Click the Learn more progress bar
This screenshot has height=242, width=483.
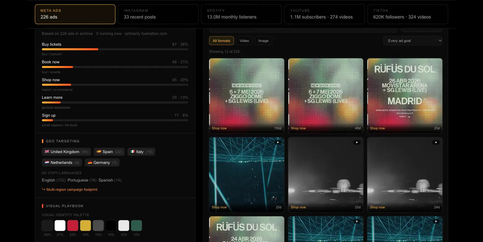point(115,102)
